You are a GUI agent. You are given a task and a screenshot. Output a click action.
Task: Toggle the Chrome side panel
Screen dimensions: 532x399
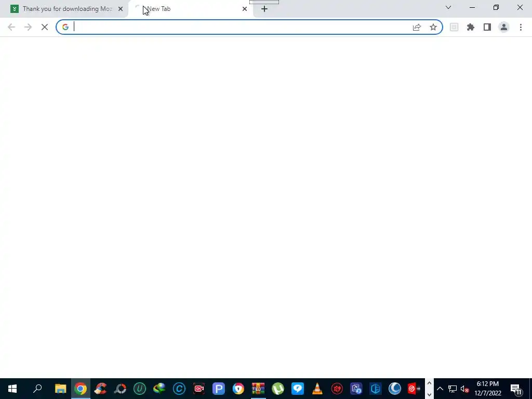(487, 27)
